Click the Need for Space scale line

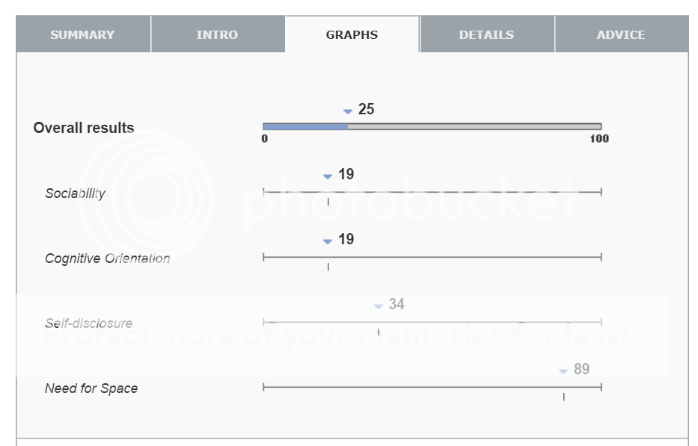[x=432, y=387]
